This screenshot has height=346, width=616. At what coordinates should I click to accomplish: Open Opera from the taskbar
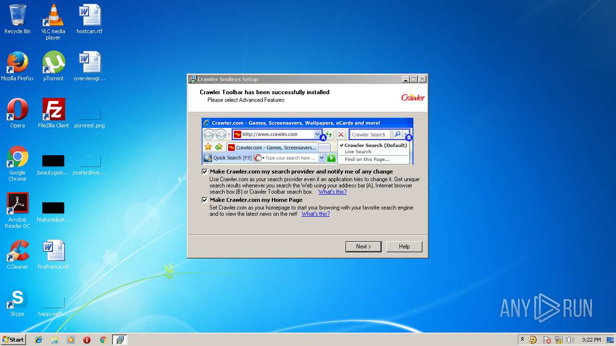(x=87, y=340)
